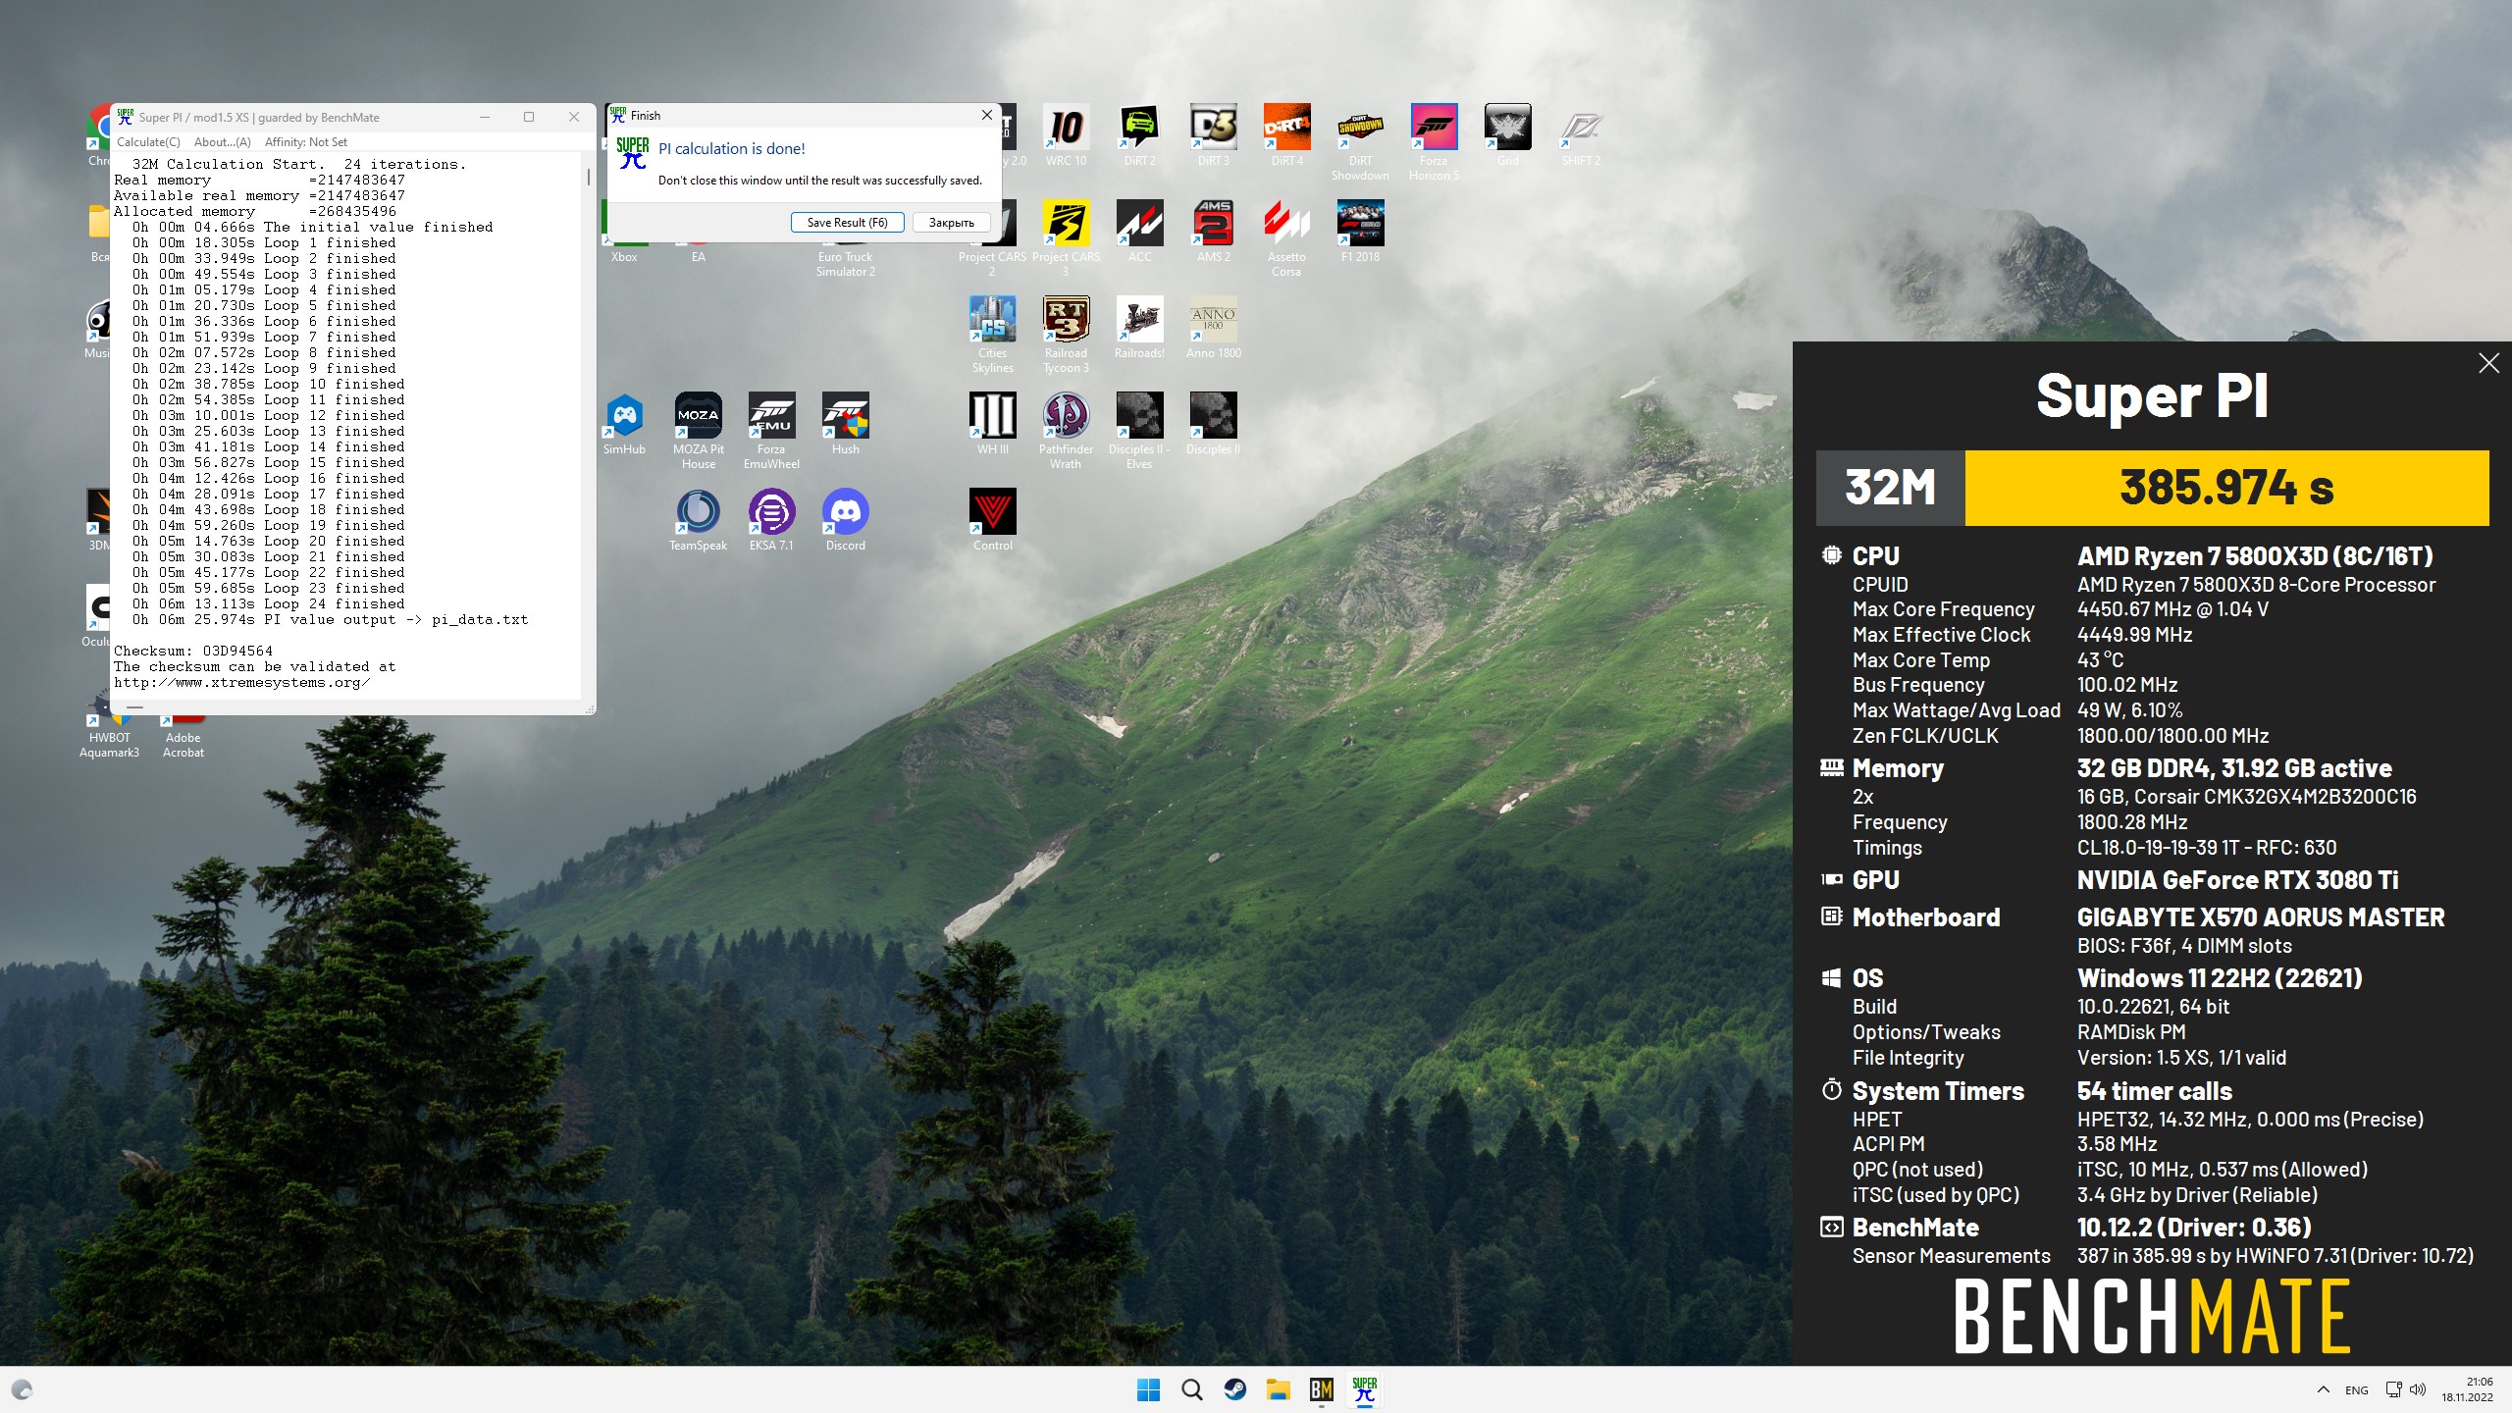The width and height of the screenshot is (2512, 1413).
Task: Launch the Assetto Corsa icon
Action: 1286,238
